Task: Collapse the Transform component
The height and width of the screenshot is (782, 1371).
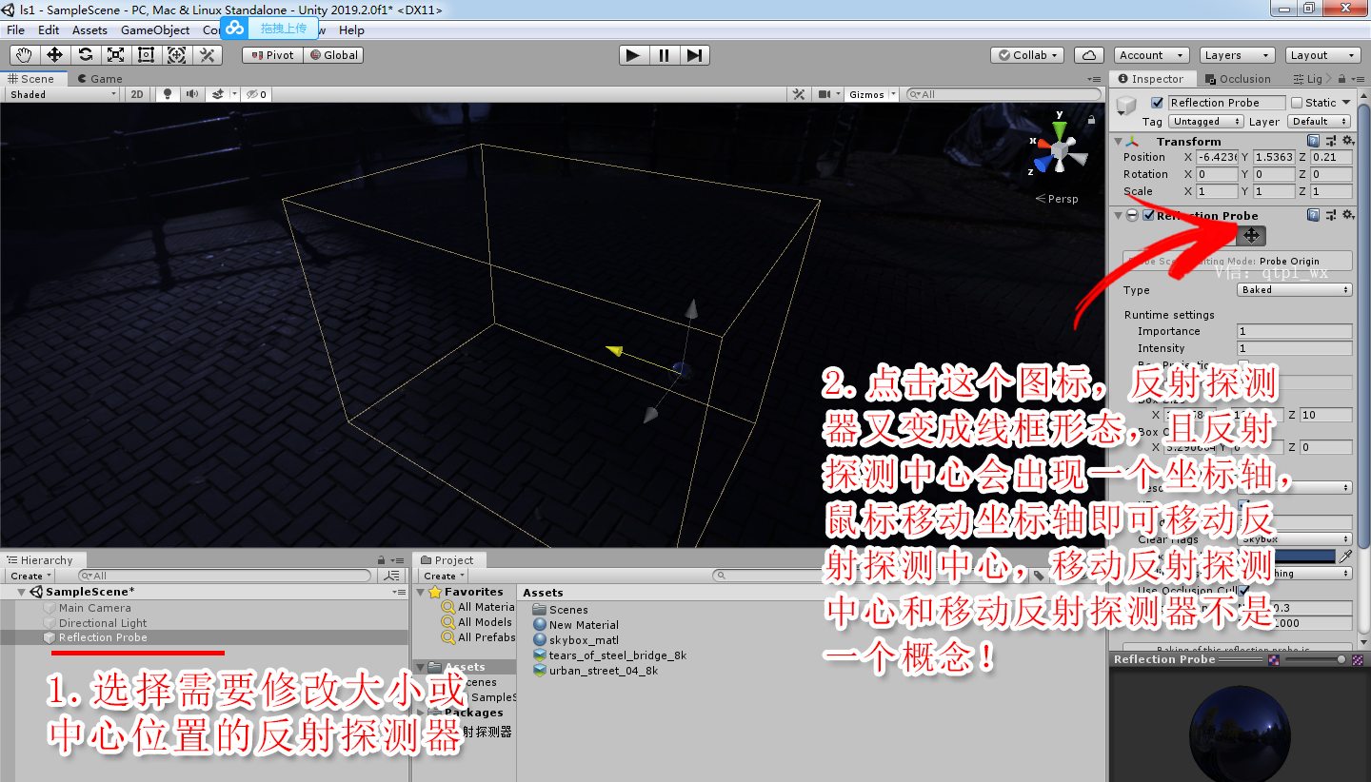Action: [1120, 141]
